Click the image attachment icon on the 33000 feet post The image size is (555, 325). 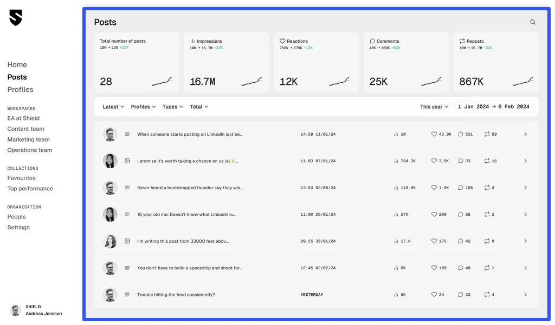127,241
